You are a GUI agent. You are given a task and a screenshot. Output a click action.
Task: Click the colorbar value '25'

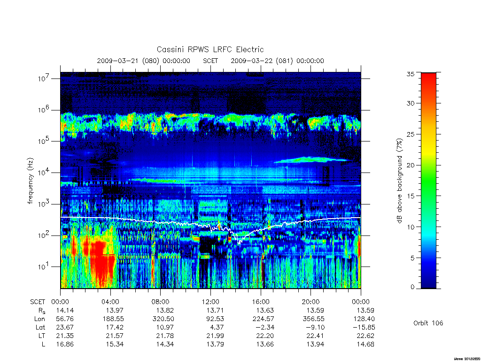(411, 134)
